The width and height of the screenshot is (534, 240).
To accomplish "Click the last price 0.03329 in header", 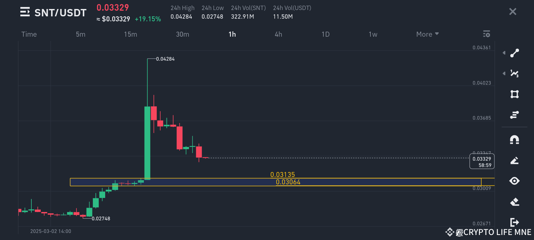I will pos(112,8).
